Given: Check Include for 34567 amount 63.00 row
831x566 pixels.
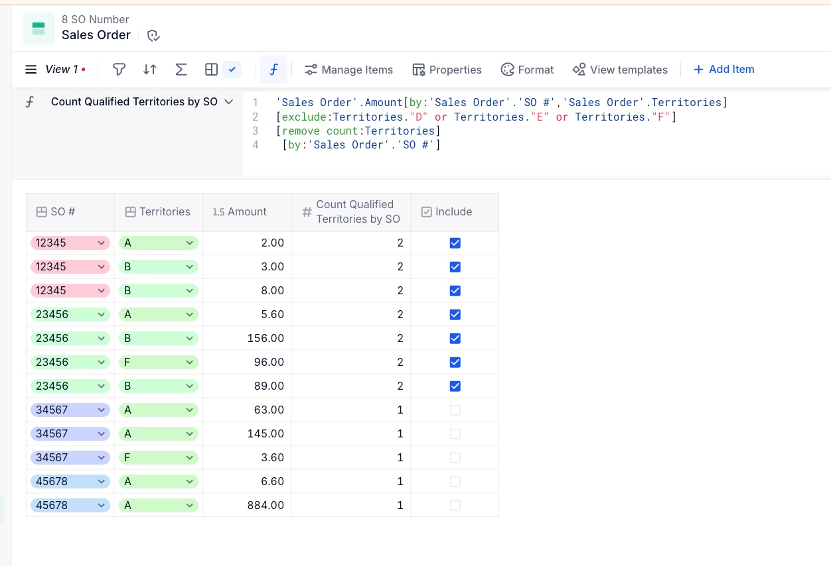Looking at the screenshot, I should [x=455, y=410].
